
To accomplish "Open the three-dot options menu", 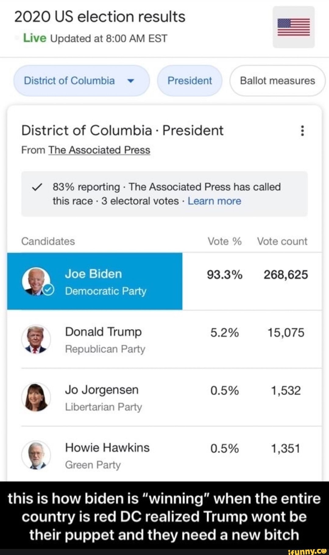I will [302, 130].
